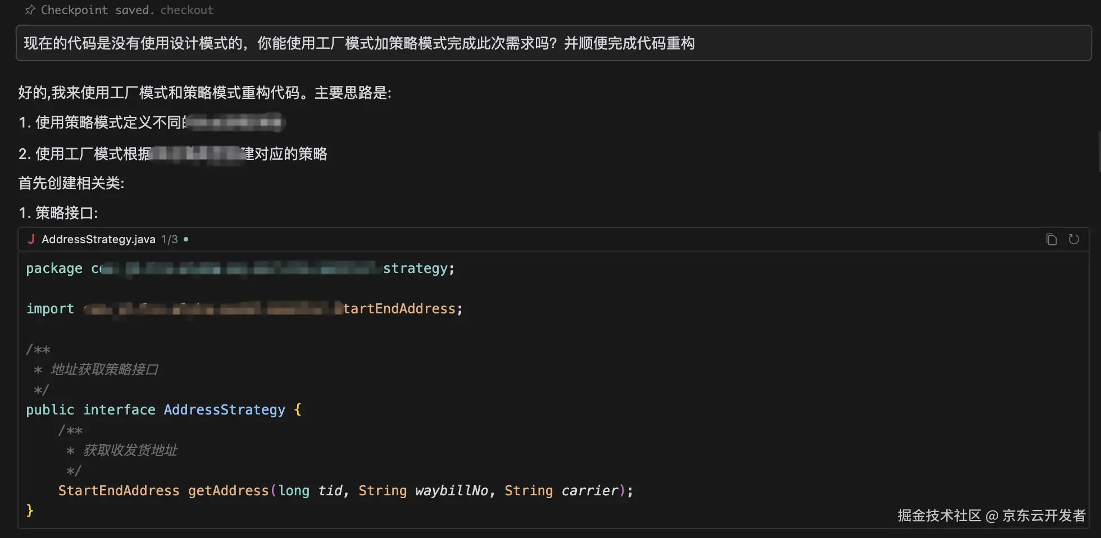Click the red Java file icon
This screenshot has height=538, width=1101.
tap(31, 239)
